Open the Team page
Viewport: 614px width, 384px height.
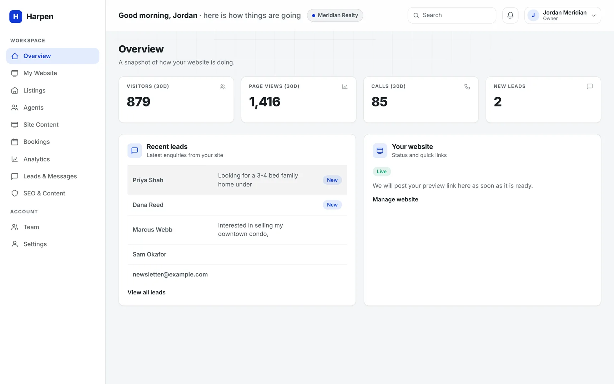point(52,227)
